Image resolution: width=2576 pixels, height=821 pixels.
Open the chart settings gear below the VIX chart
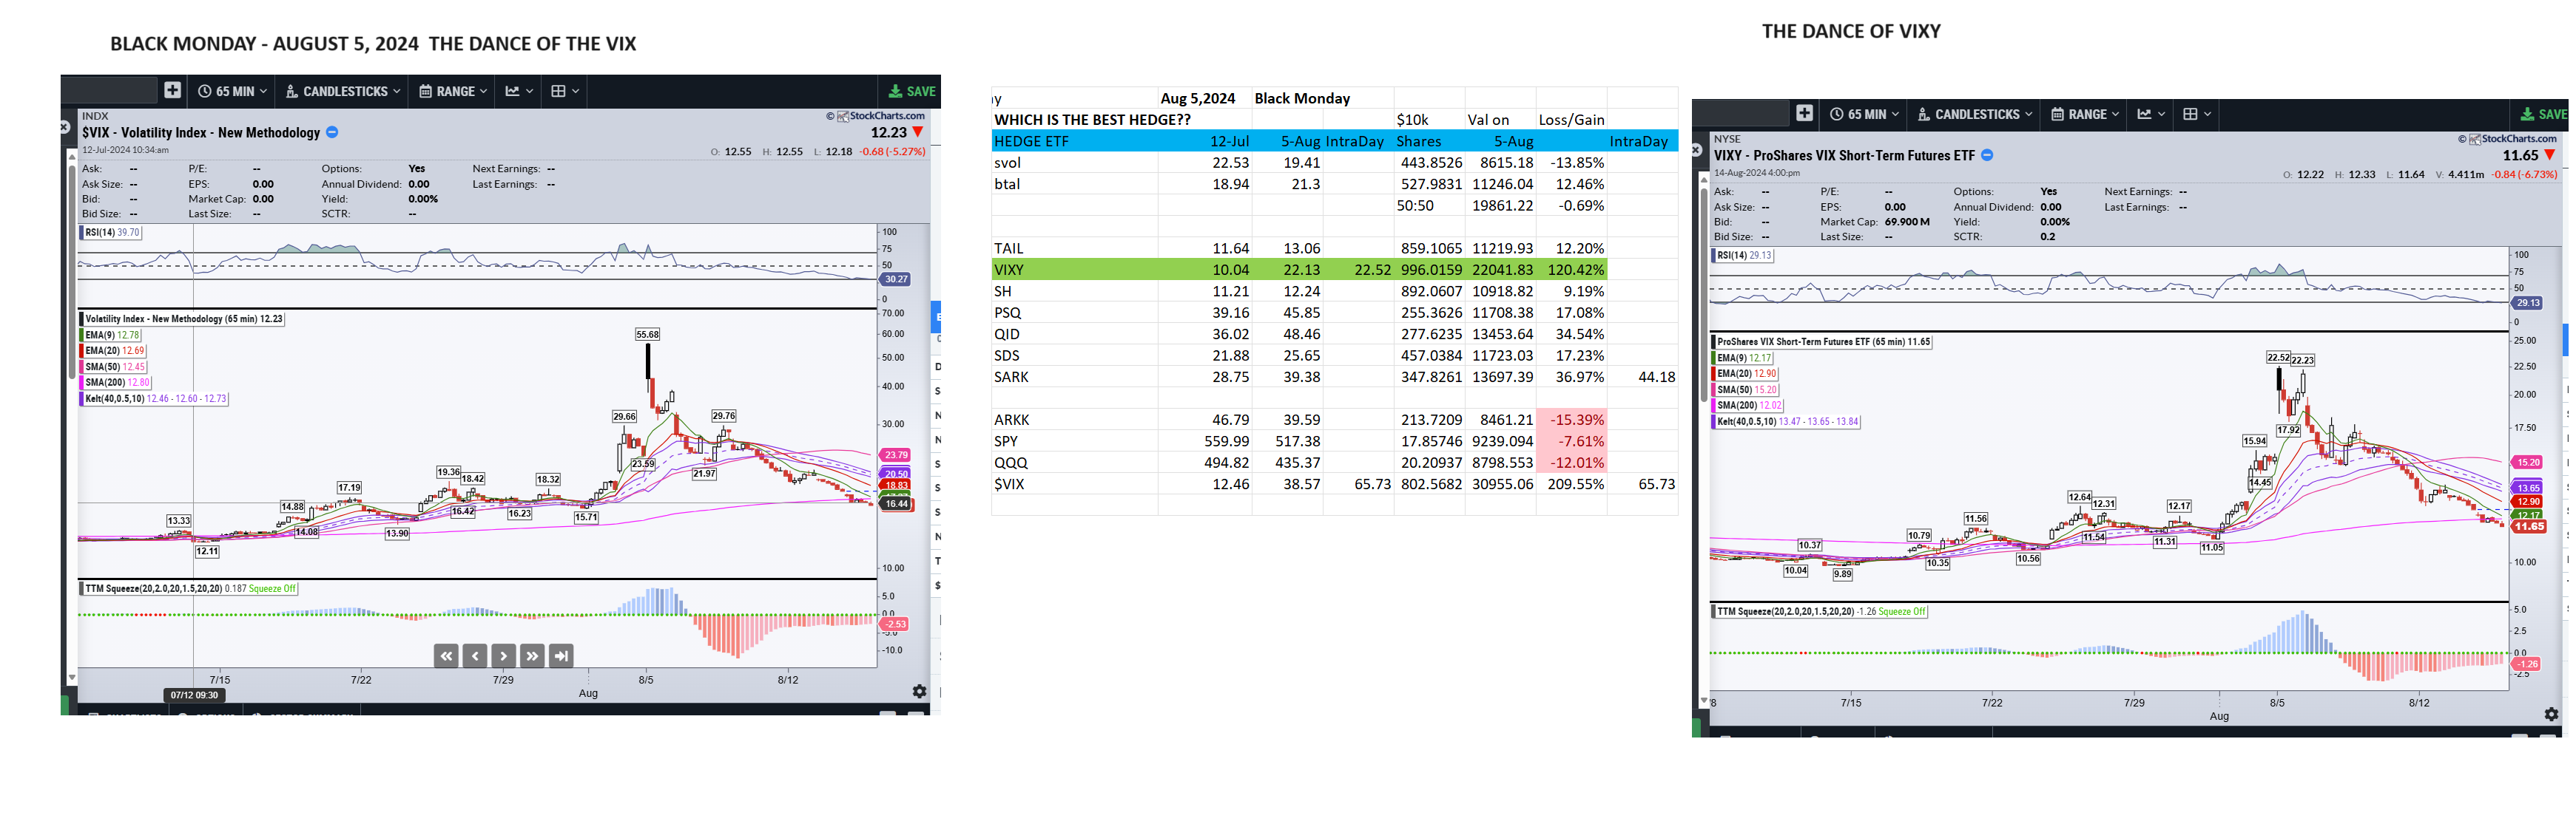click(x=919, y=691)
